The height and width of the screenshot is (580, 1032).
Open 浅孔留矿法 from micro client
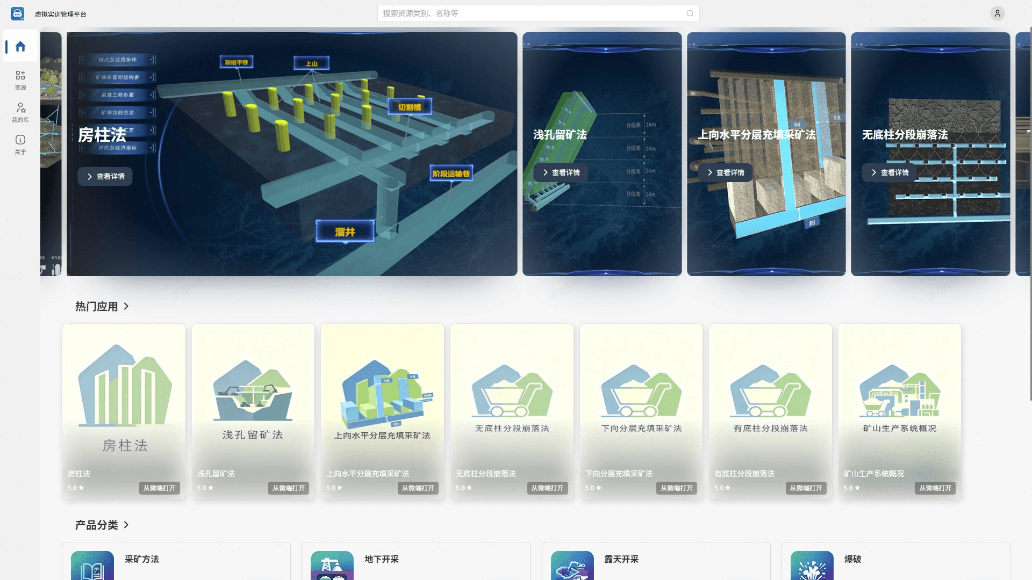(288, 488)
